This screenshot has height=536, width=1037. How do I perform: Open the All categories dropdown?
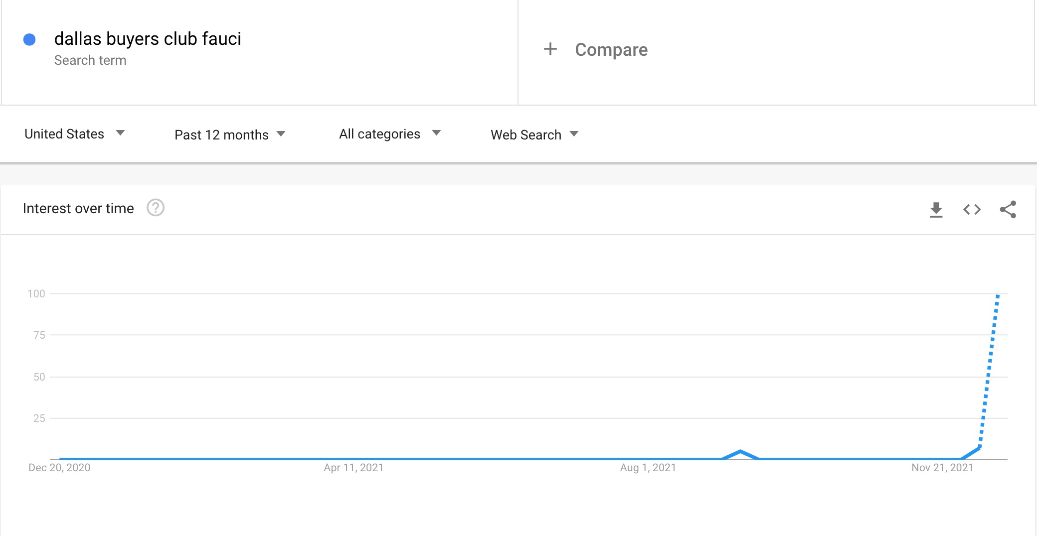390,134
